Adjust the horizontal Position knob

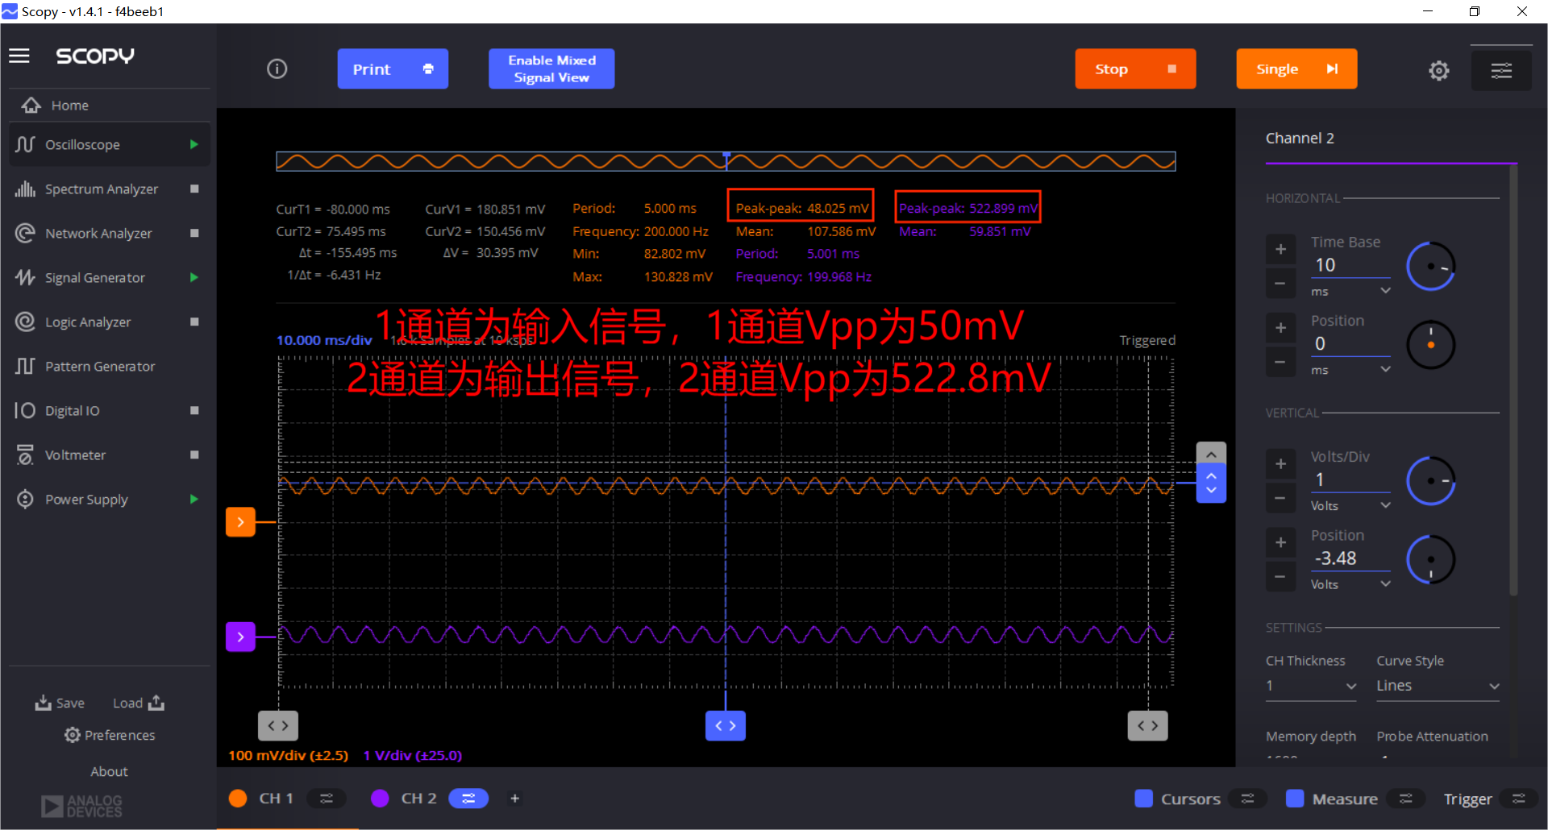[1430, 345]
